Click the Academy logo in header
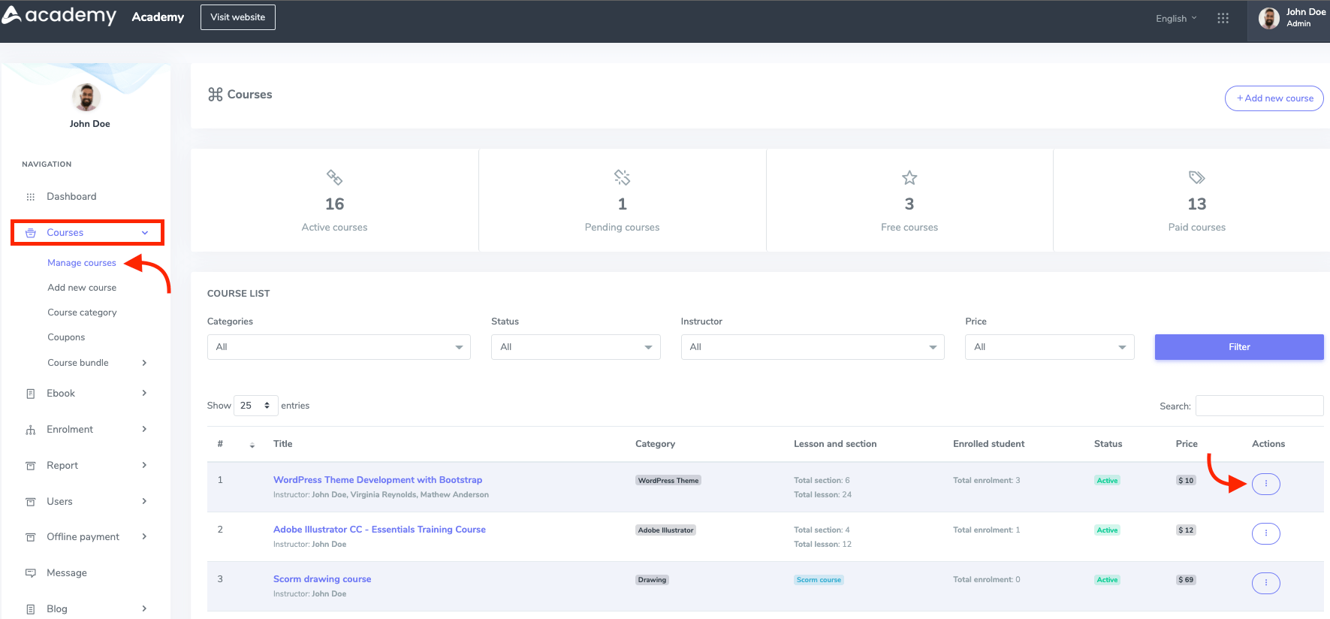 60,16
